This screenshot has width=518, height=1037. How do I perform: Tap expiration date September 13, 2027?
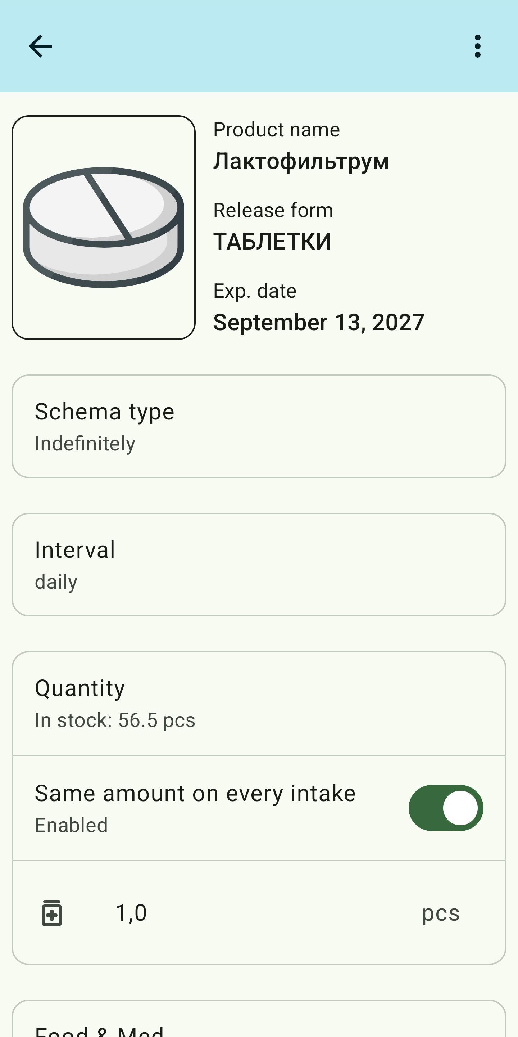click(318, 322)
